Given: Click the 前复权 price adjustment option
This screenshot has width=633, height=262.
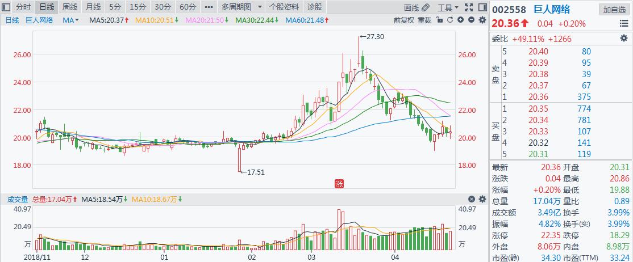Looking at the screenshot, I should coord(404,20).
